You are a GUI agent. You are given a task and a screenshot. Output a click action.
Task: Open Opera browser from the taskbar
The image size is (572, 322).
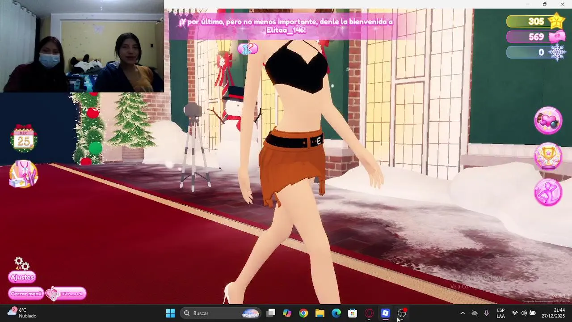(x=369, y=313)
